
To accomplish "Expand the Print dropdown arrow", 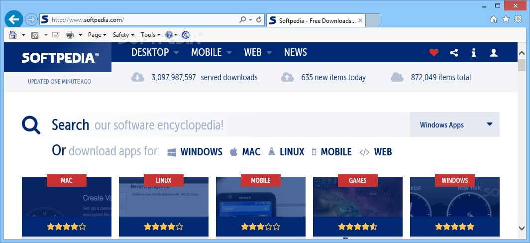I will (81, 35).
